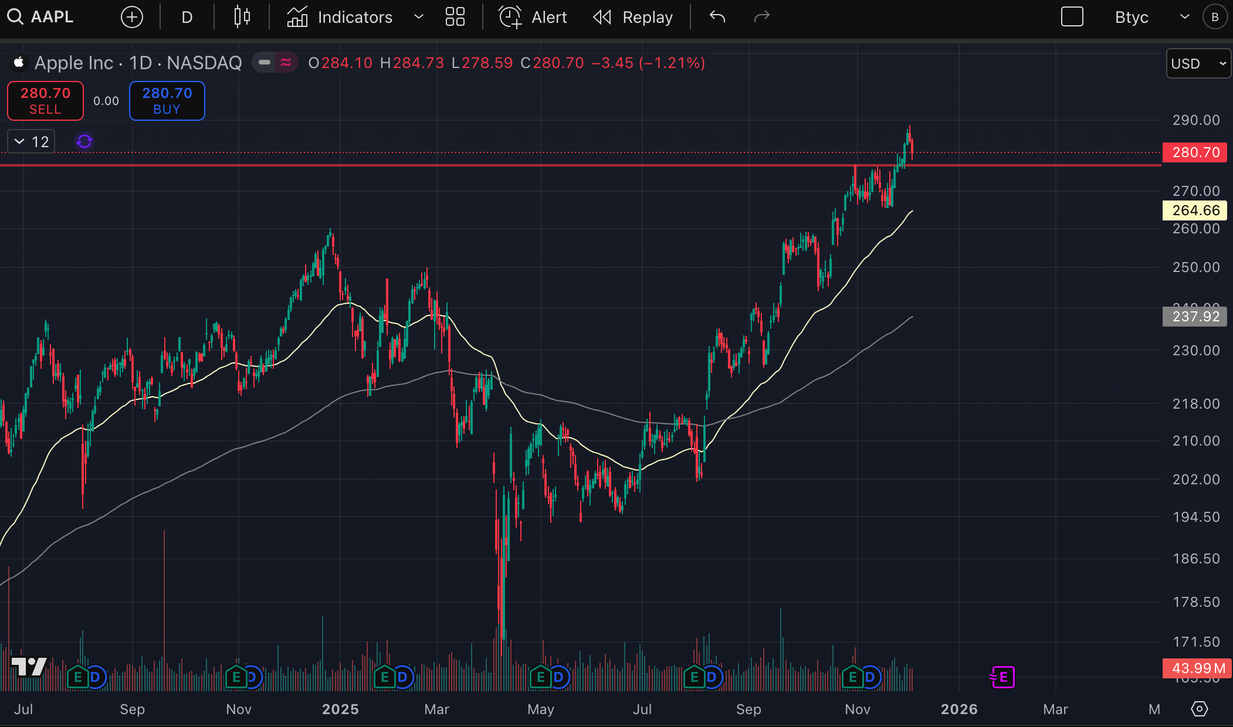This screenshot has width=1233, height=727.
Task: Click the purple sync refresh icon
Action: coord(84,141)
